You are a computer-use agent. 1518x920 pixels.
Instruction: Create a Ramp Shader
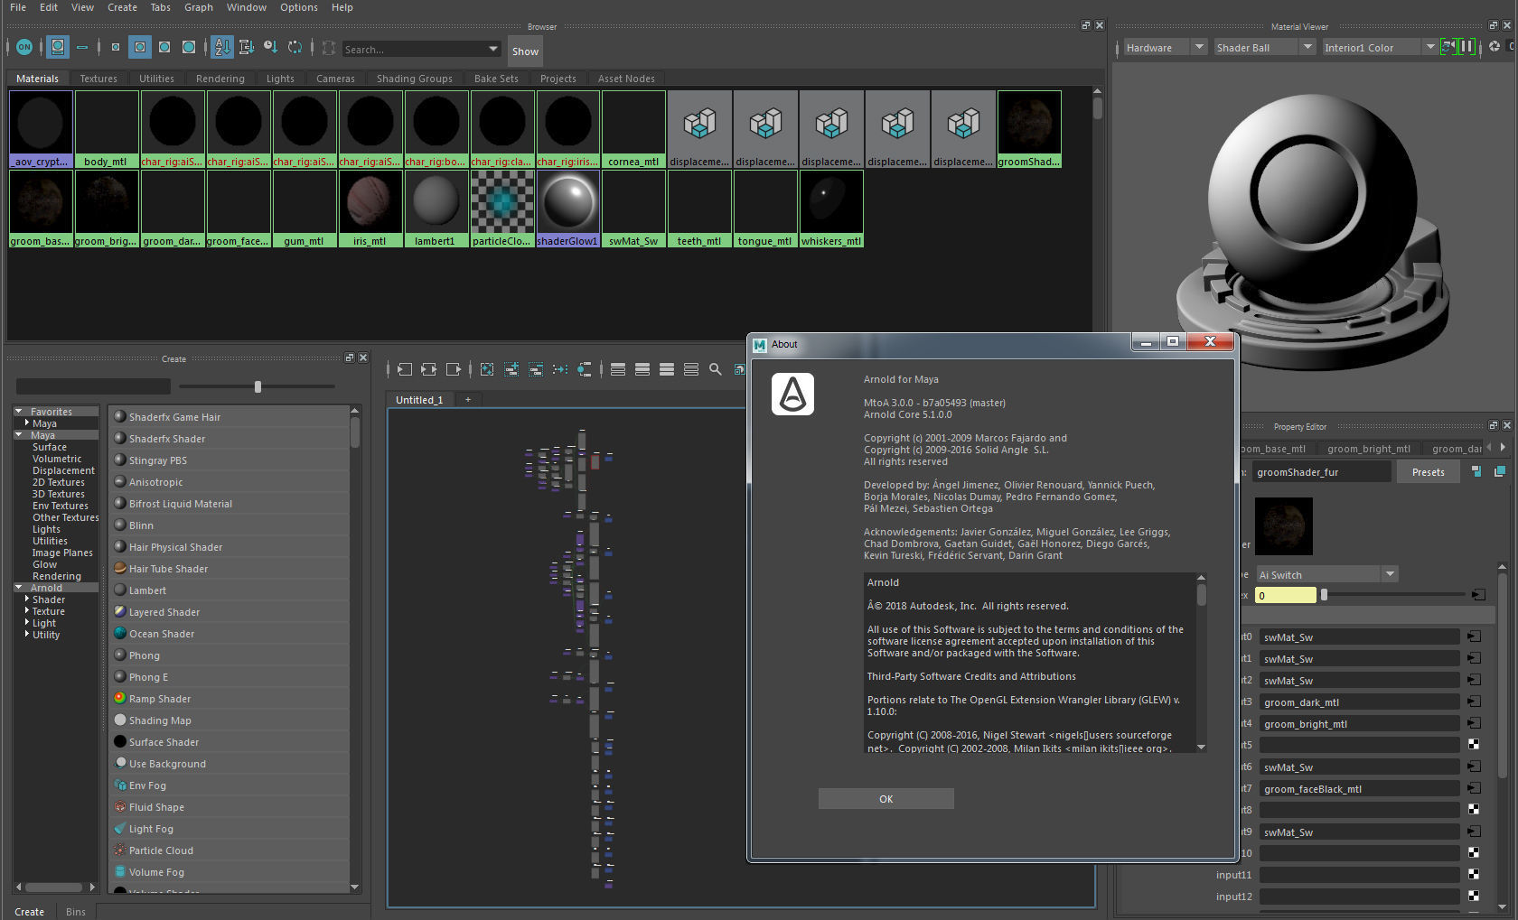230,699
